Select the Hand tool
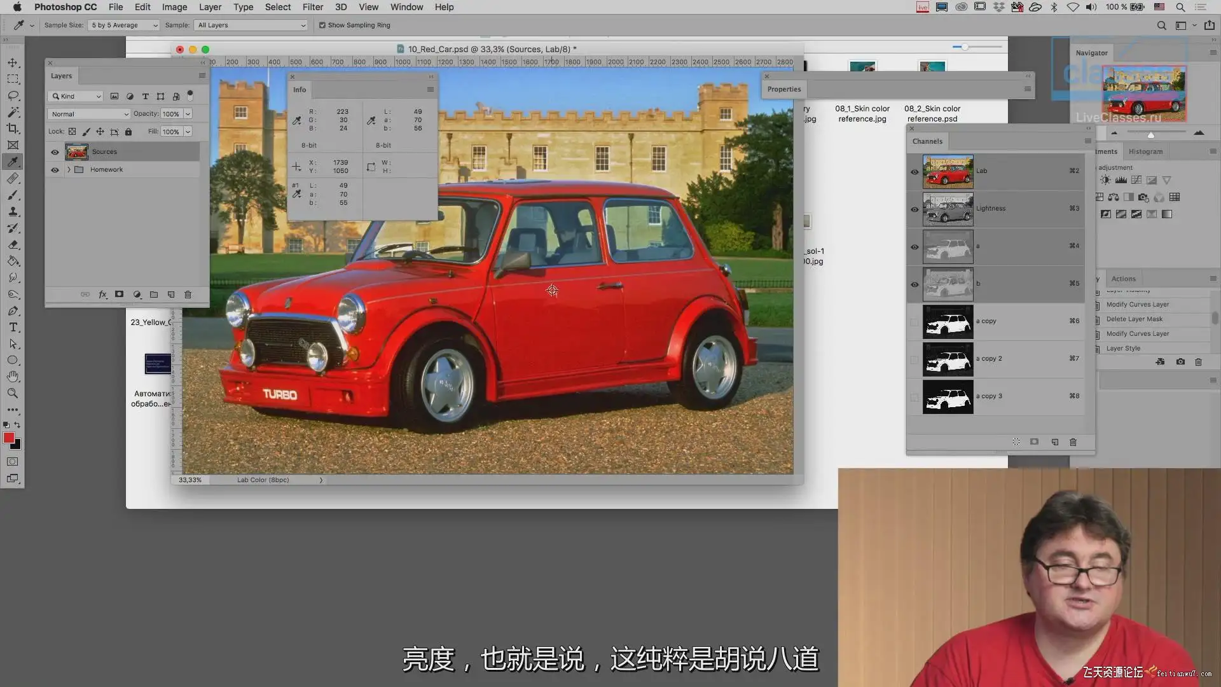Viewport: 1221px width, 687px height. [13, 377]
